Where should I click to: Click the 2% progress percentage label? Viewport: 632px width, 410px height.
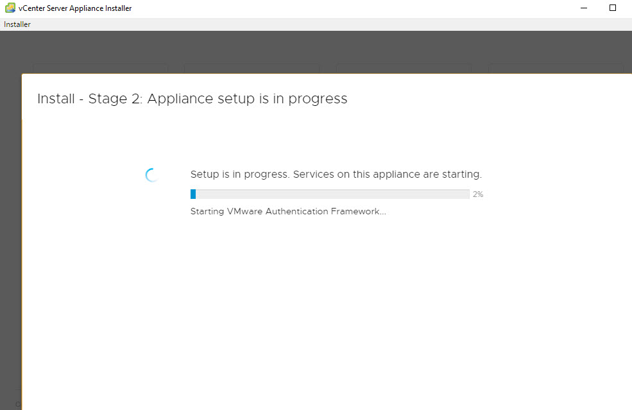pyautogui.click(x=478, y=194)
